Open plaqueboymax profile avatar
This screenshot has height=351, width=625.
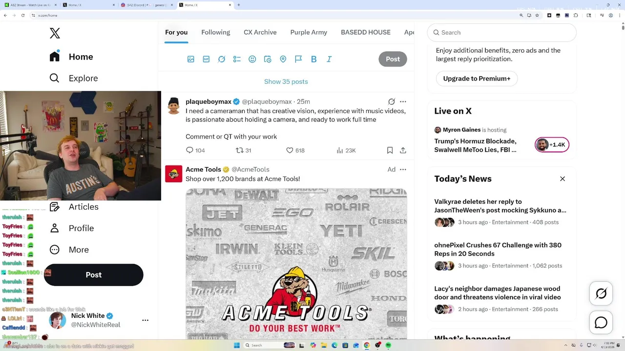[174, 106]
